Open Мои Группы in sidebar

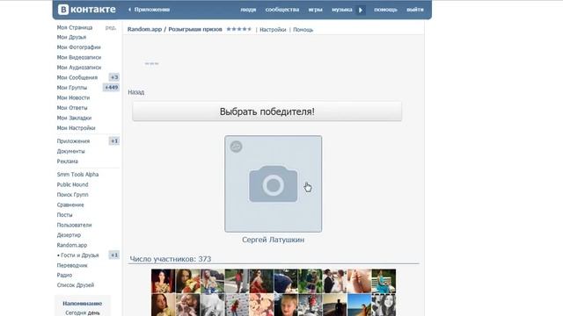coord(72,88)
